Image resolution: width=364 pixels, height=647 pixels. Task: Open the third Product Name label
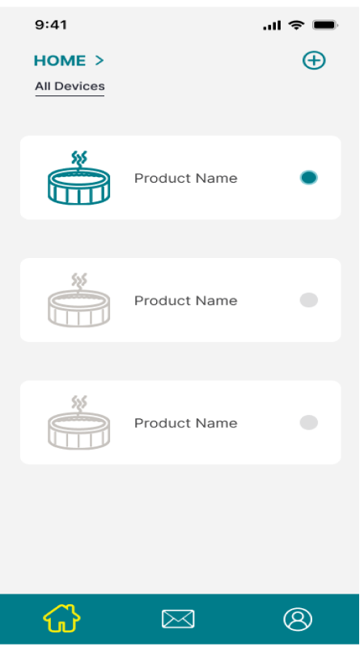[x=186, y=423]
